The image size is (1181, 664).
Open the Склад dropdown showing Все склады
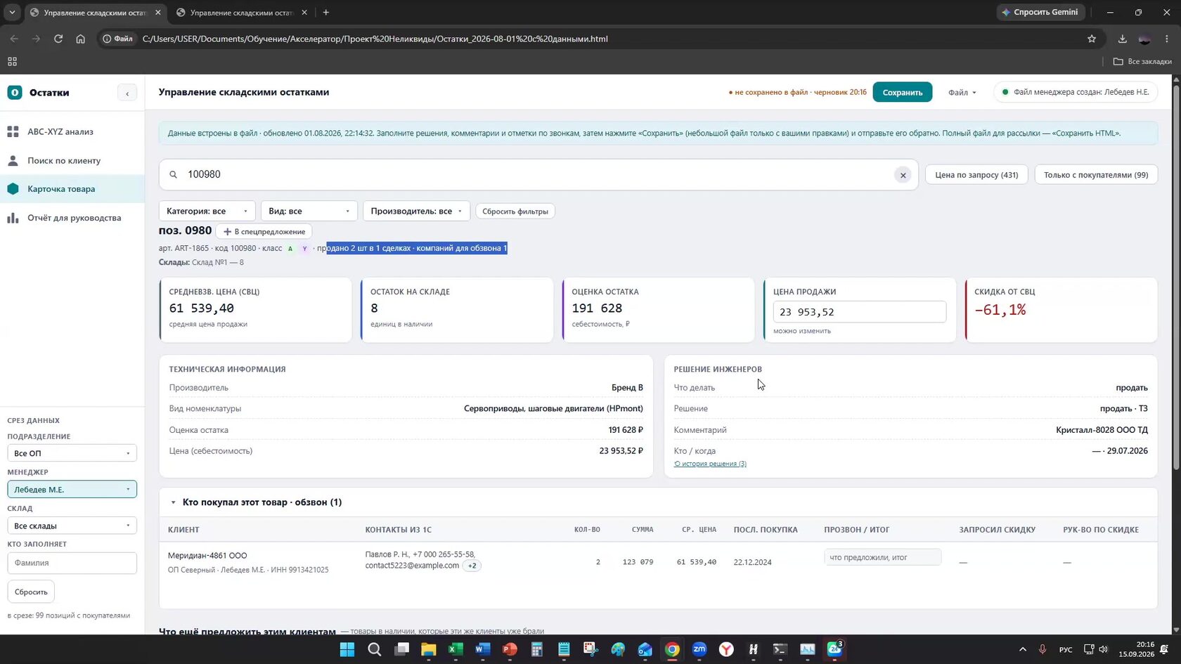[72, 526]
